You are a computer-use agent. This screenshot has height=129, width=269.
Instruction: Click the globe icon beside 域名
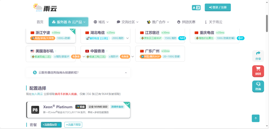pyautogui.click(x=95, y=22)
